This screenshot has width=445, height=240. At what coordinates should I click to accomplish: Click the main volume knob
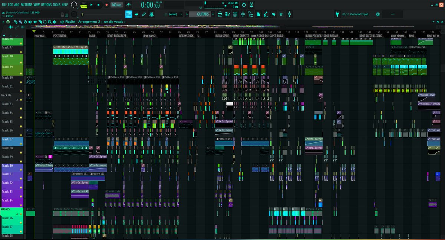pyautogui.click(x=74, y=5)
